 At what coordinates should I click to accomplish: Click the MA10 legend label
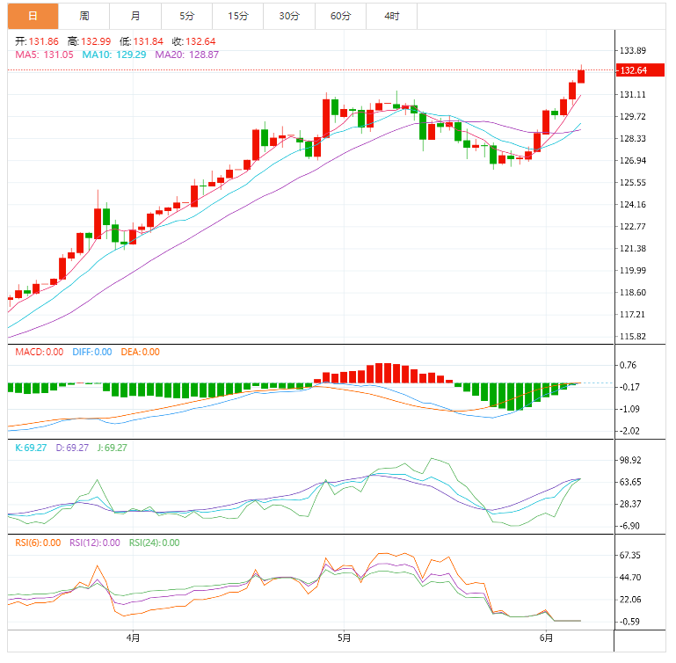click(96, 55)
